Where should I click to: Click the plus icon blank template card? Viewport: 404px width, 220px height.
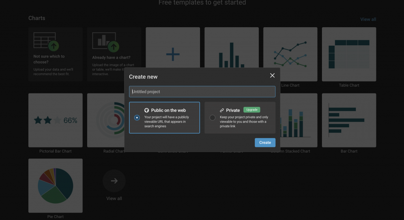pyautogui.click(x=173, y=48)
